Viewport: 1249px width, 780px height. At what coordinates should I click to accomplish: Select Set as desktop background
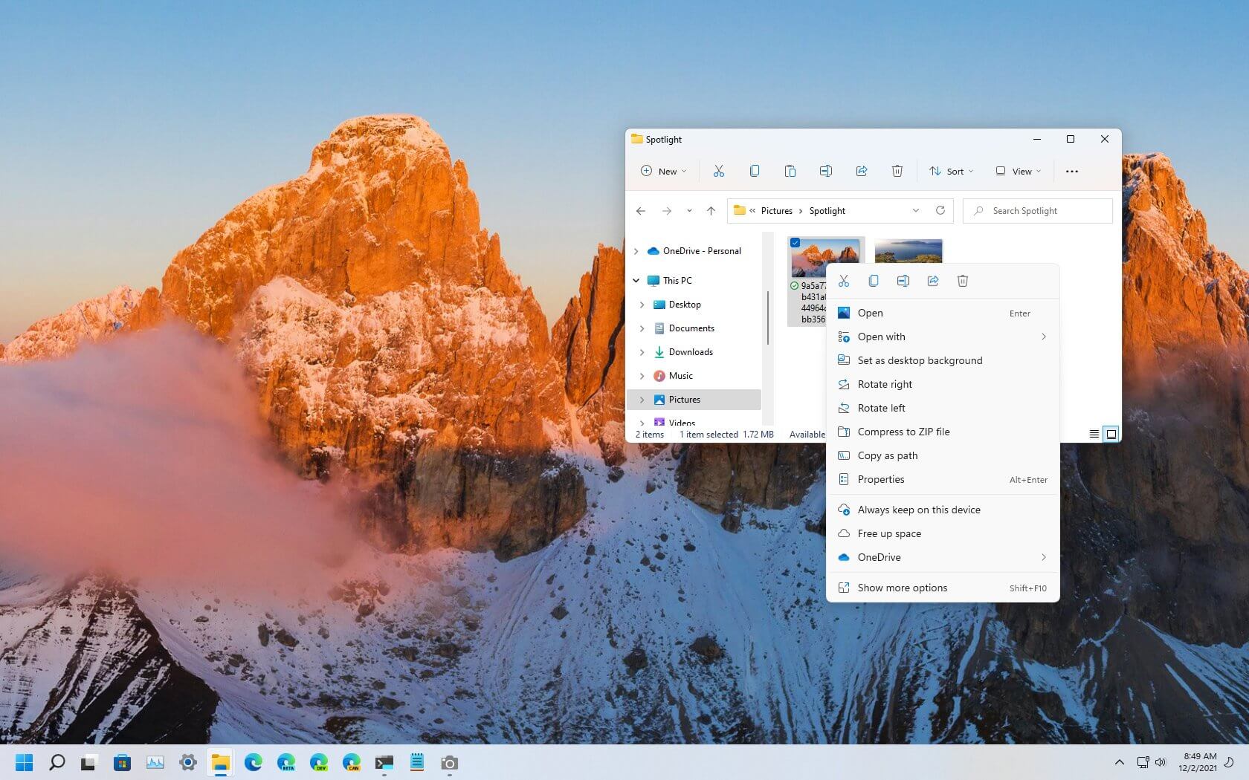click(x=920, y=360)
